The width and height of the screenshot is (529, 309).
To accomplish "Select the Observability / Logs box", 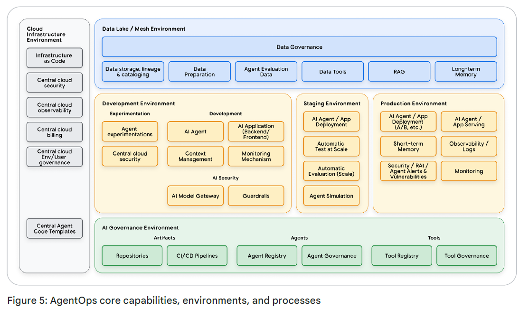I will (469, 146).
